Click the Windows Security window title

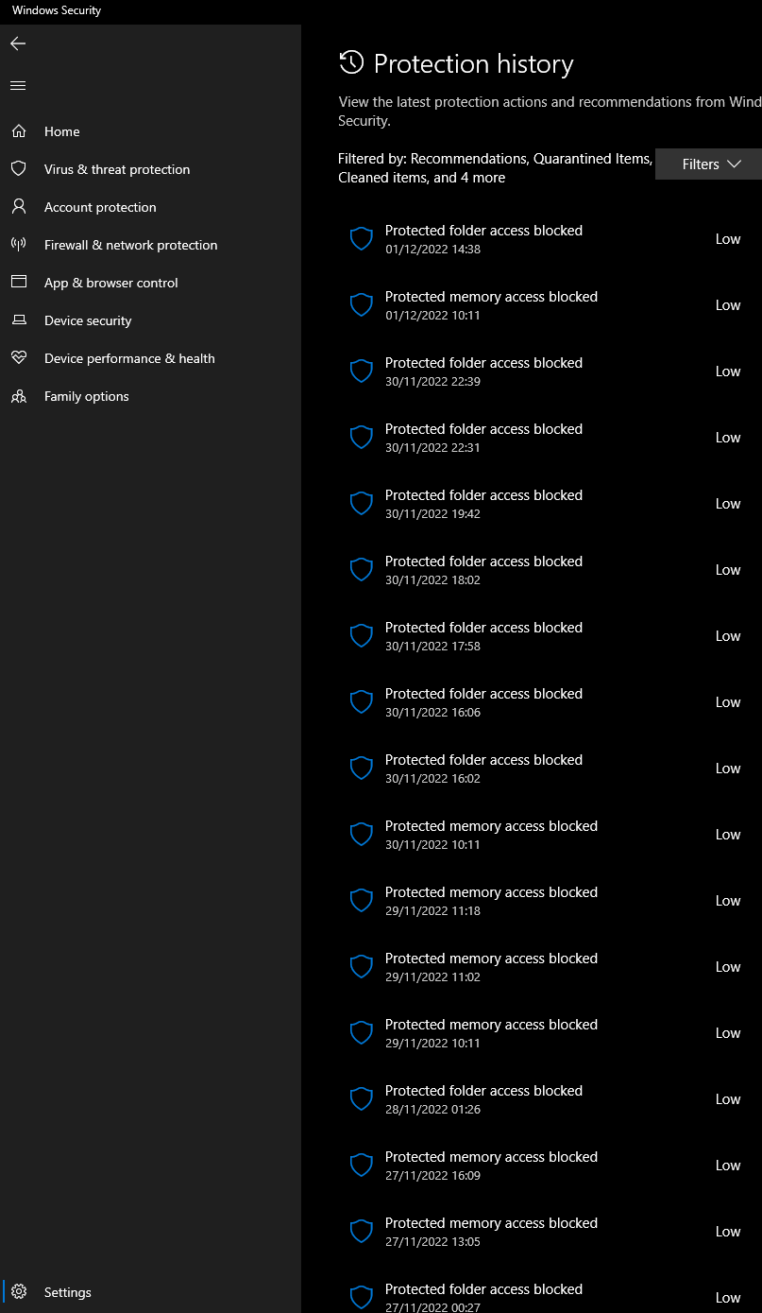tap(57, 10)
